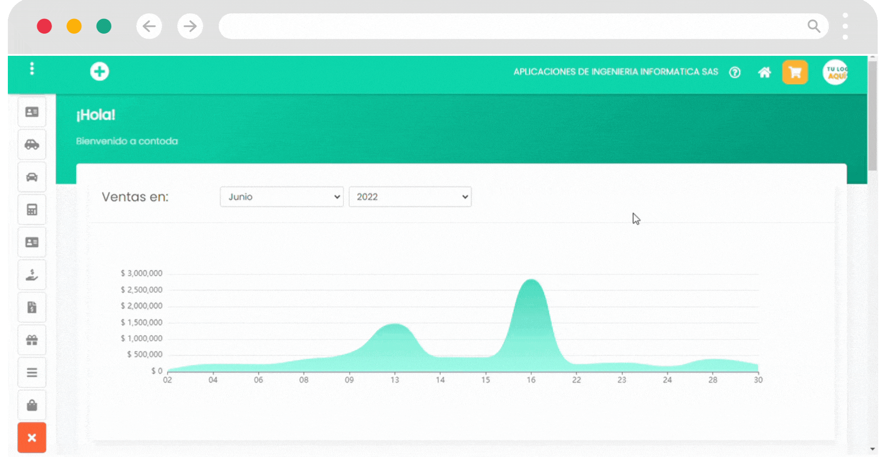Click the gift box sidebar icon
The width and height of the screenshot is (886, 457).
32,340
